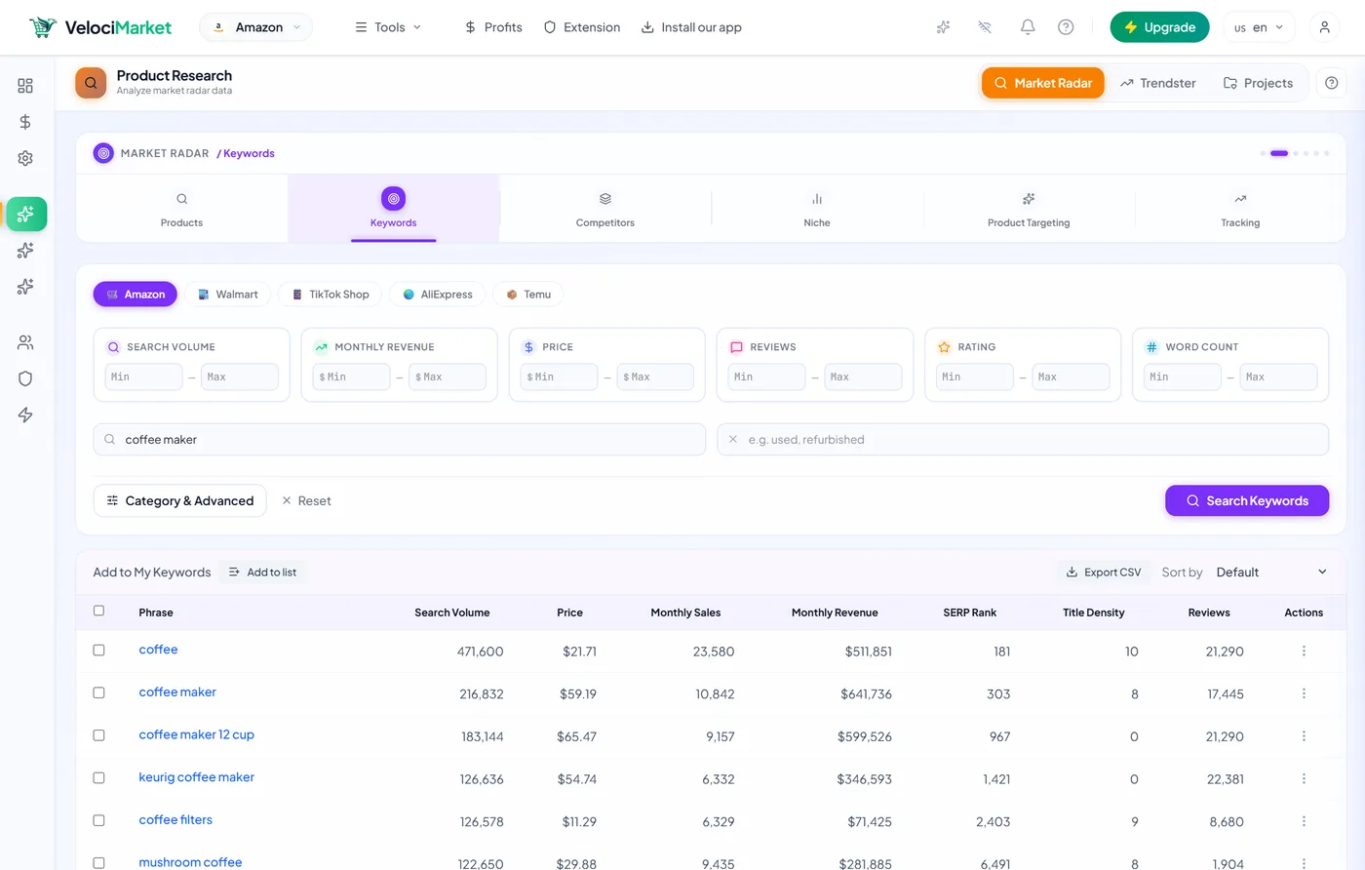
Task: Click the Search Volume Min field
Action: click(x=143, y=376)
